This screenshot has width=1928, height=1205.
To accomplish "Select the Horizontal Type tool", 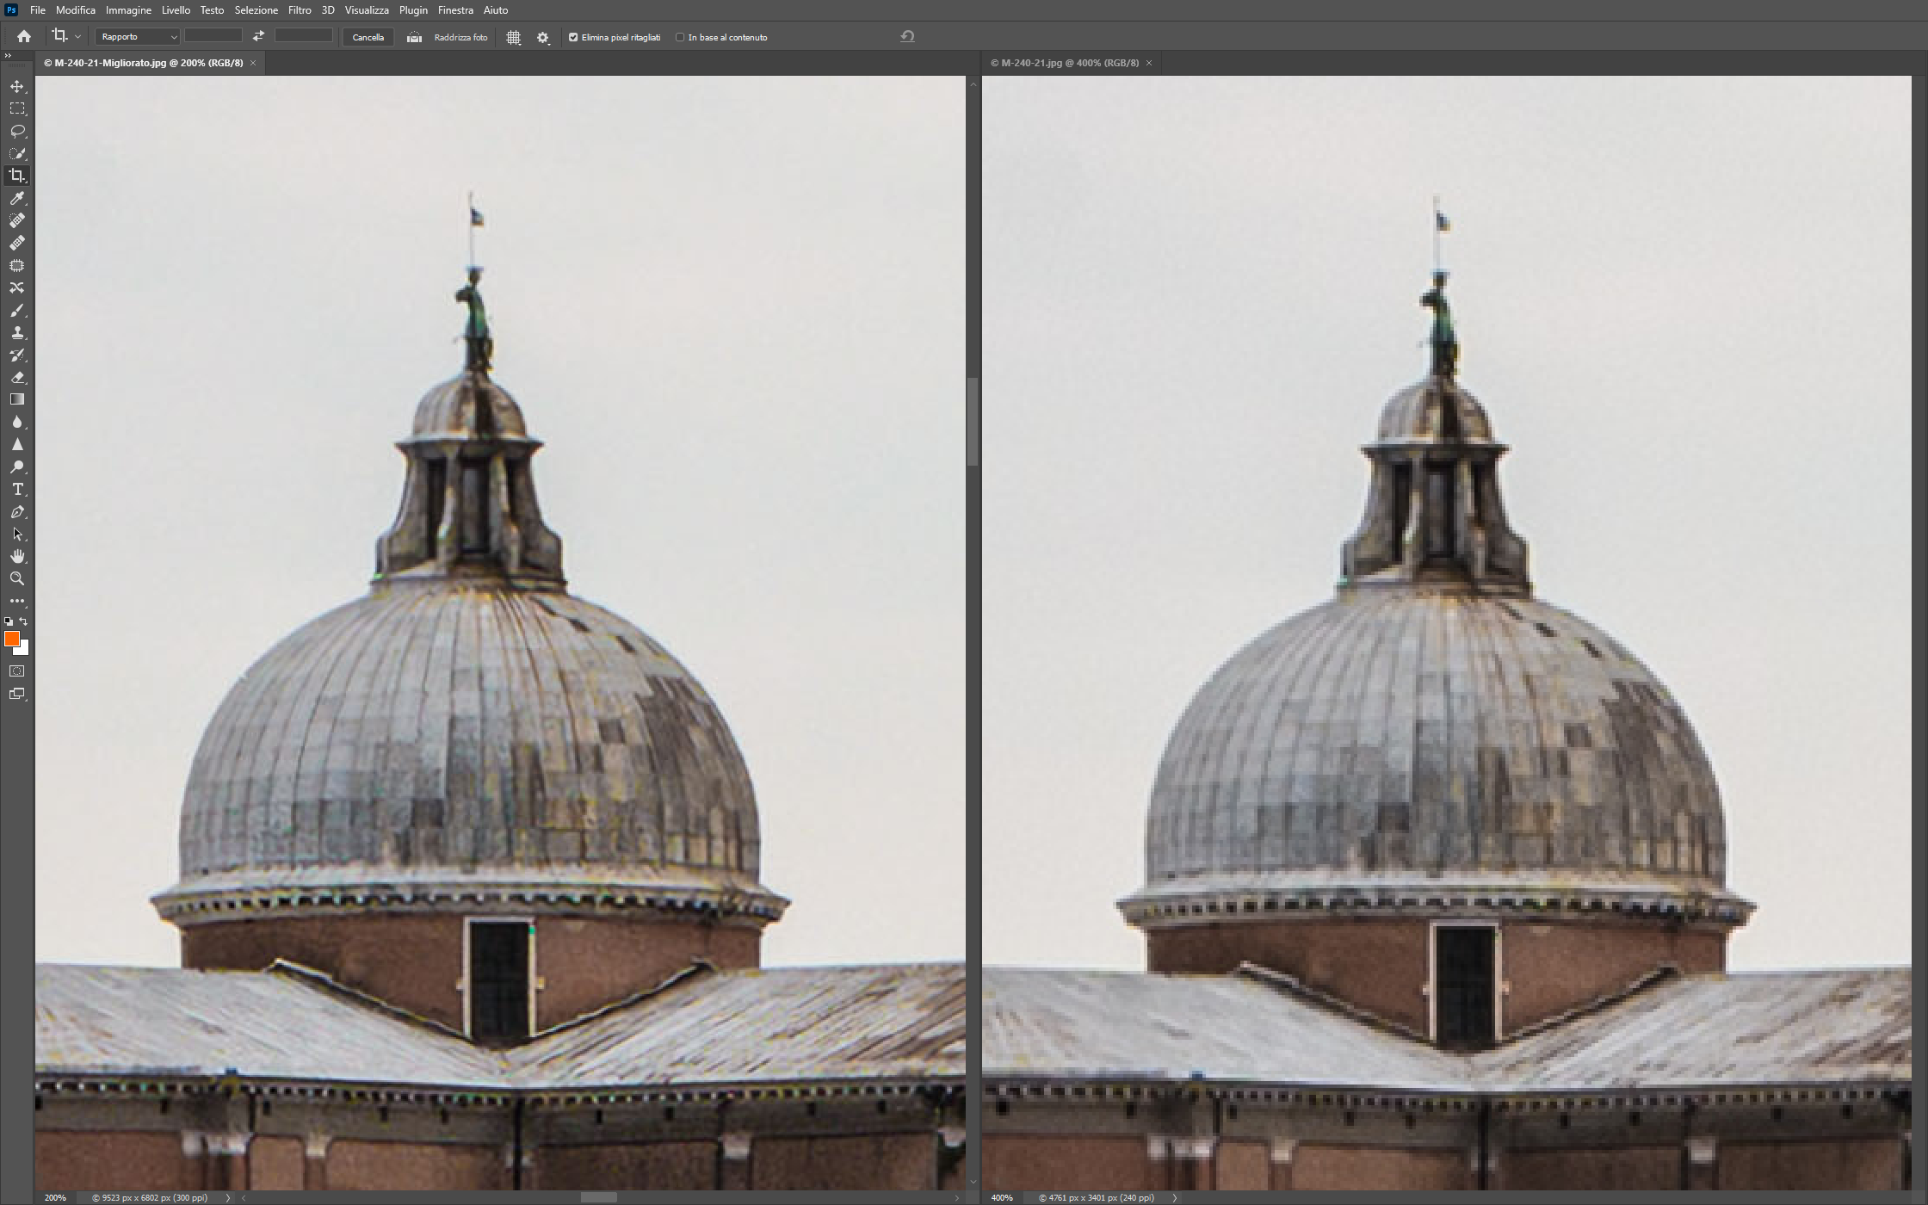I will [x=17, y=489].
